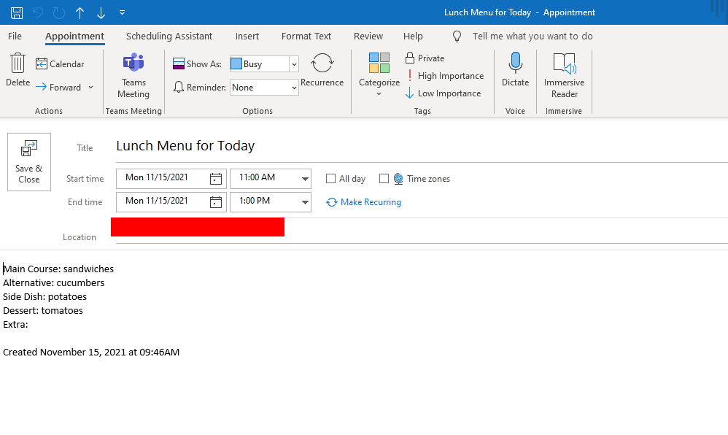
Task: Set High Importance tag
Action: click(x=444, y=76)
